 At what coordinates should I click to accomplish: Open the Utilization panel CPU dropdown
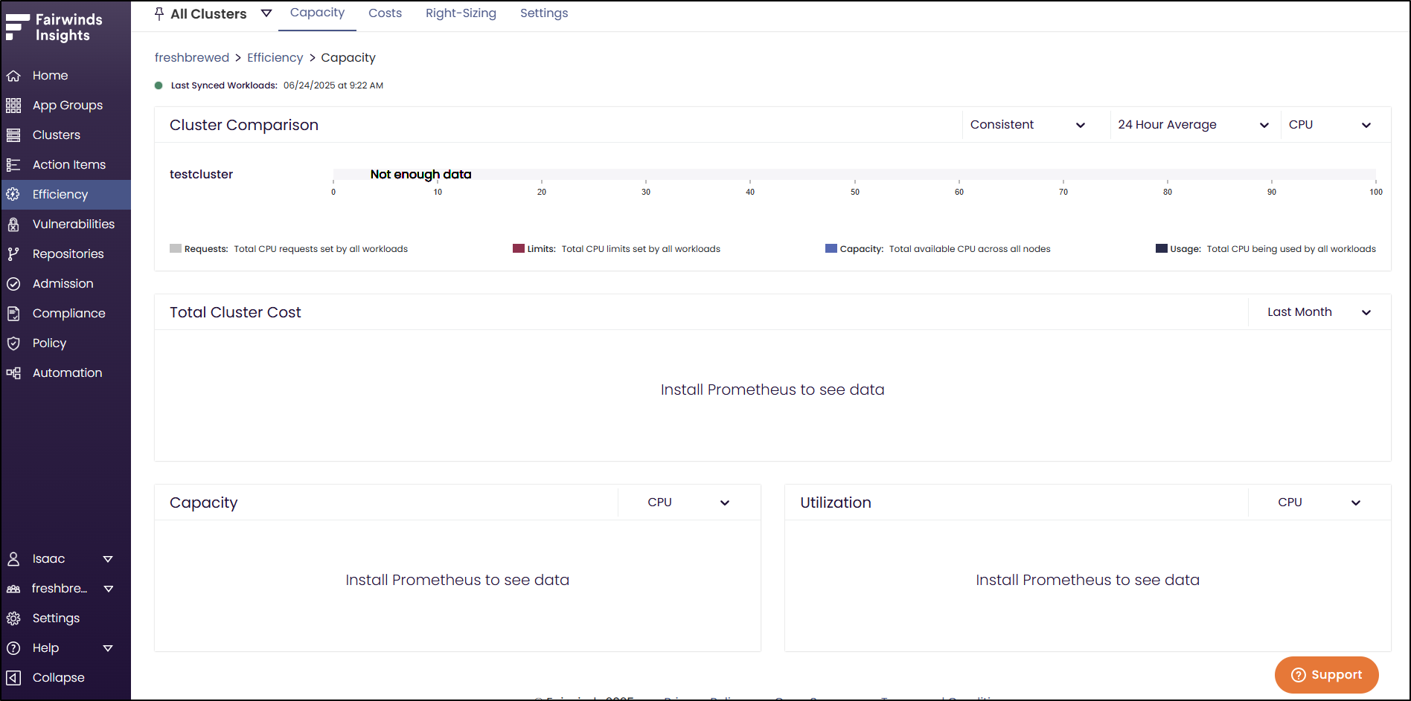pyautogui.click(x=1319, y=503)
